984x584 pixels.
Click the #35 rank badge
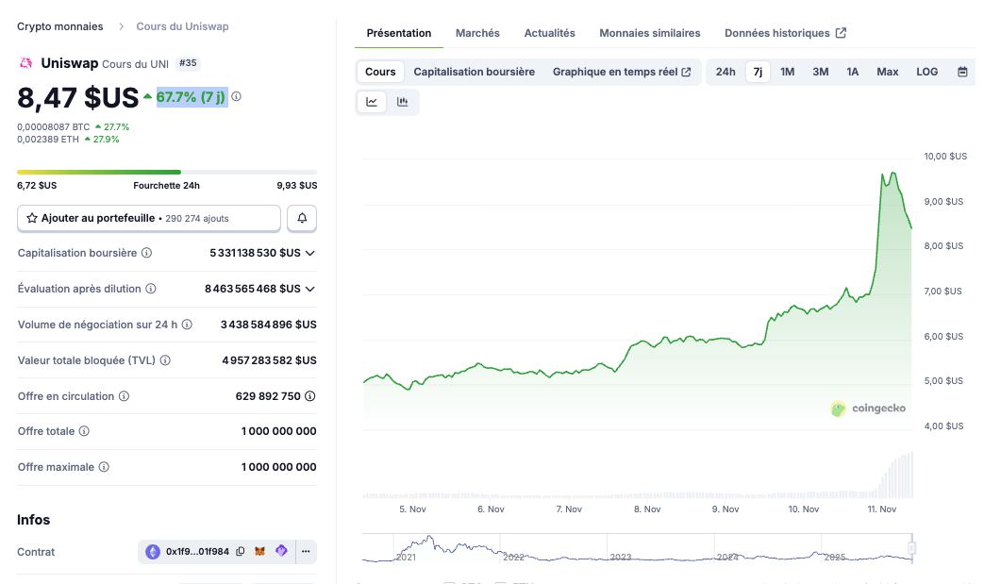pyautogui.click(x=188, y=62)
